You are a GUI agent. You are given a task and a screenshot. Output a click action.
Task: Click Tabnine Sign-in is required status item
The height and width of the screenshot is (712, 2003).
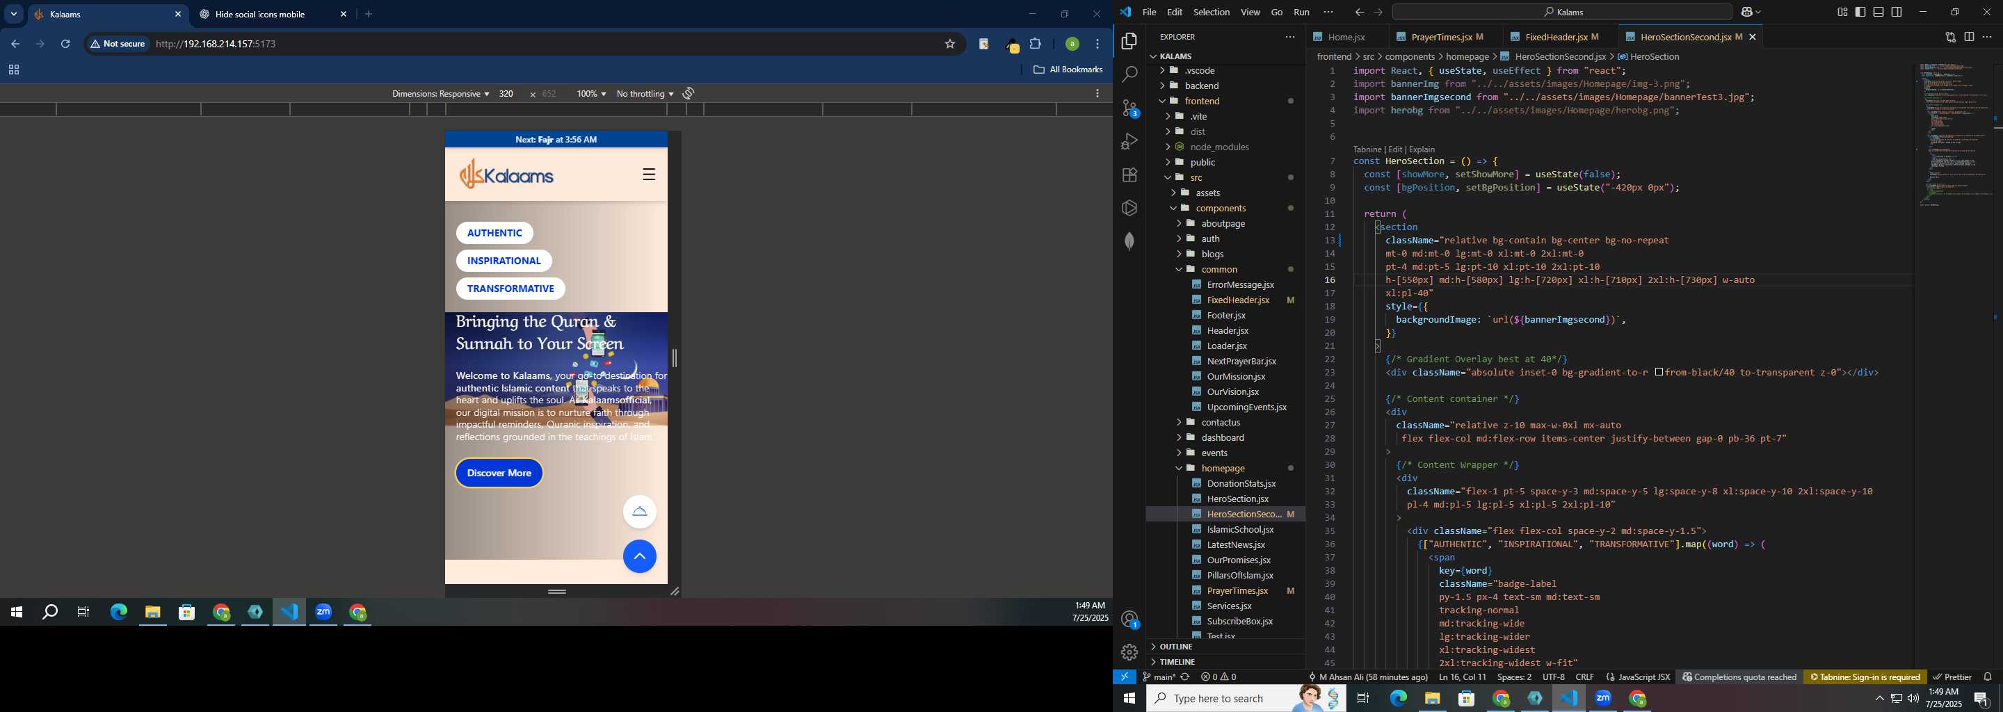(1865, 677)
